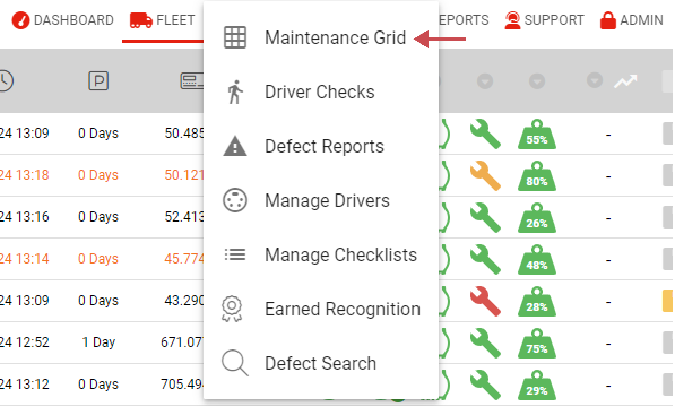This screenshot has width=673, height=406.
Task: Open the first column filter chevron
Action: [485, 81]
